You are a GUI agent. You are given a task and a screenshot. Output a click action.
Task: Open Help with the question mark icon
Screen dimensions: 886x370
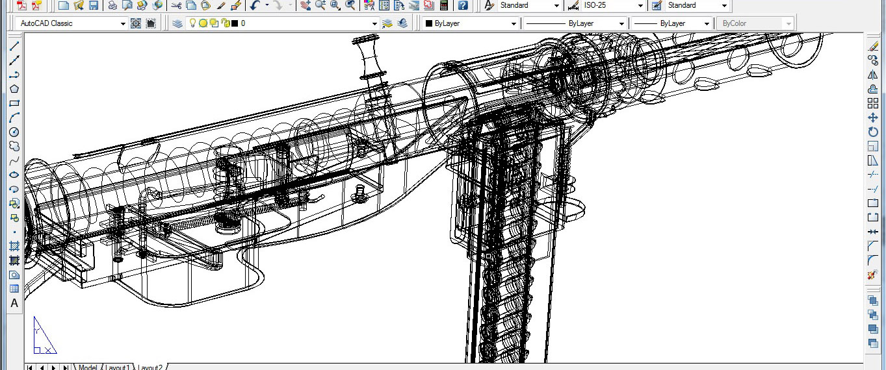point(463,5)
